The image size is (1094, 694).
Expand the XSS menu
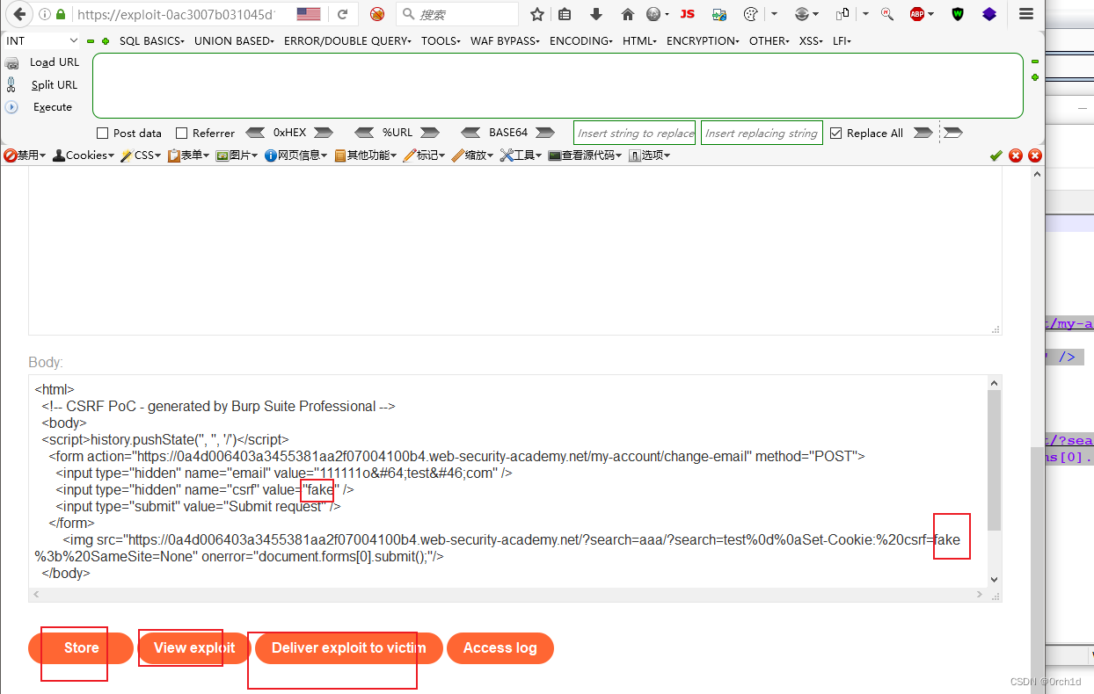click(x=811, y=40)
